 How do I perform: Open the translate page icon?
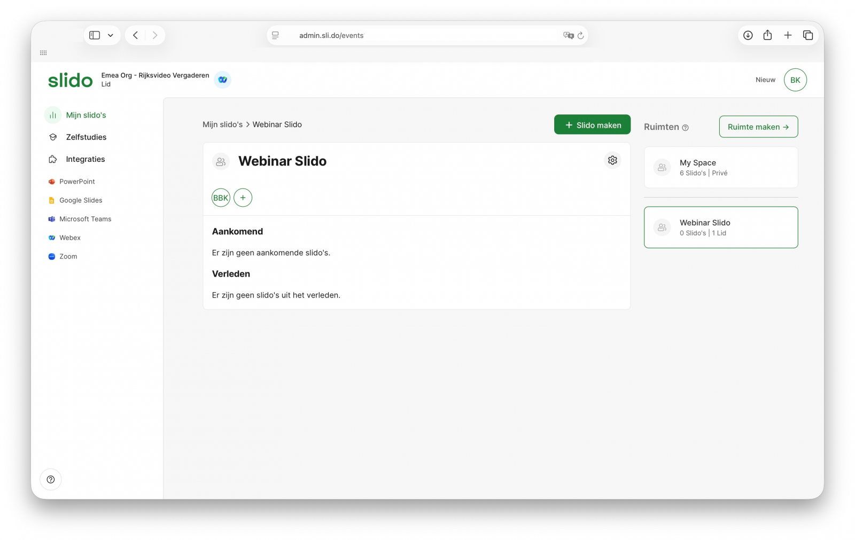coord(568,35)
